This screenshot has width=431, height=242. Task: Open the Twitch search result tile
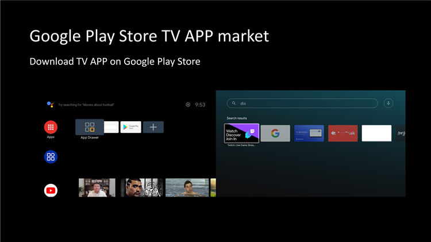pos(241,133)
